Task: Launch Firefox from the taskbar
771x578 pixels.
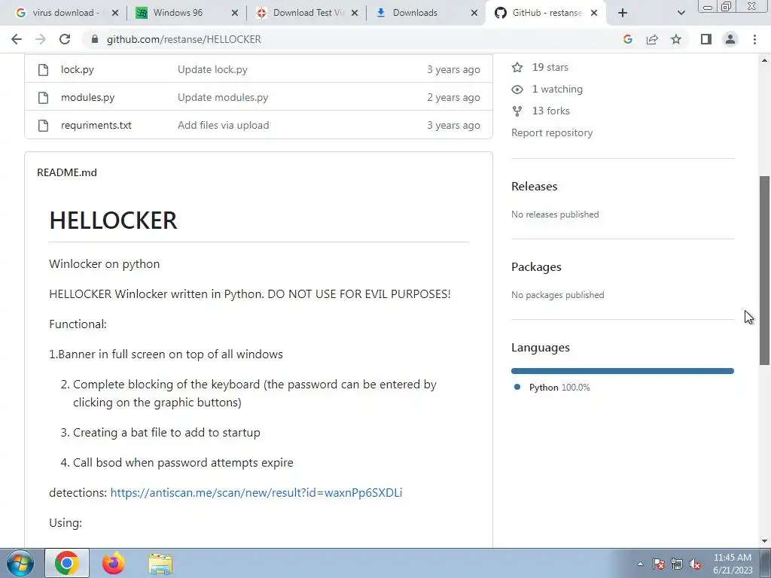Action: coord(113,563)
